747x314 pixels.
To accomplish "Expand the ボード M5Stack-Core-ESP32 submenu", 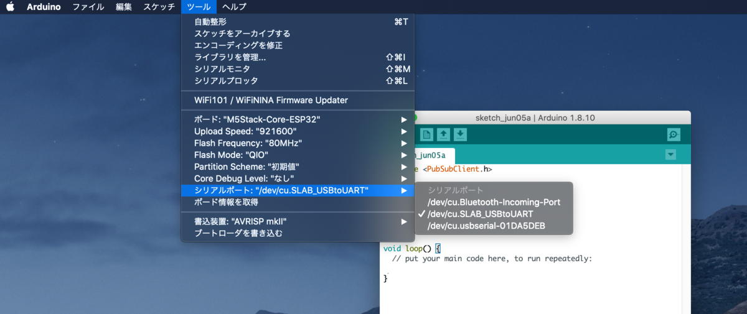I will click(x=298, y=119).
